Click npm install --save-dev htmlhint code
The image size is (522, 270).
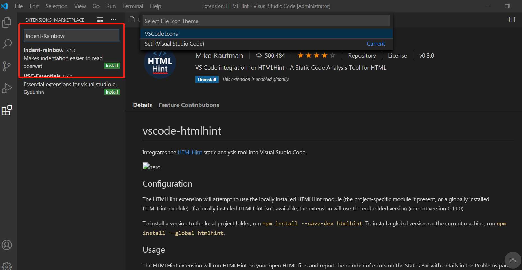tap(312, 224)
